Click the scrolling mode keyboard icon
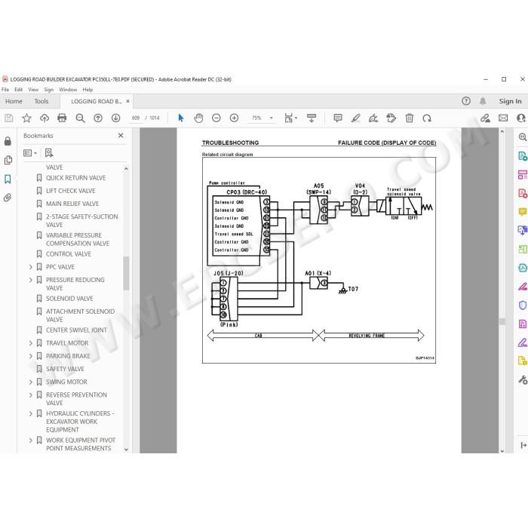The width and height of the screenshot is (528, 528). (x=312, y=118)
